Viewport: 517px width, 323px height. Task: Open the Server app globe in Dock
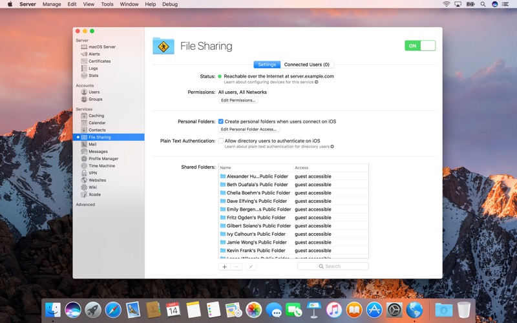(414, 310)
